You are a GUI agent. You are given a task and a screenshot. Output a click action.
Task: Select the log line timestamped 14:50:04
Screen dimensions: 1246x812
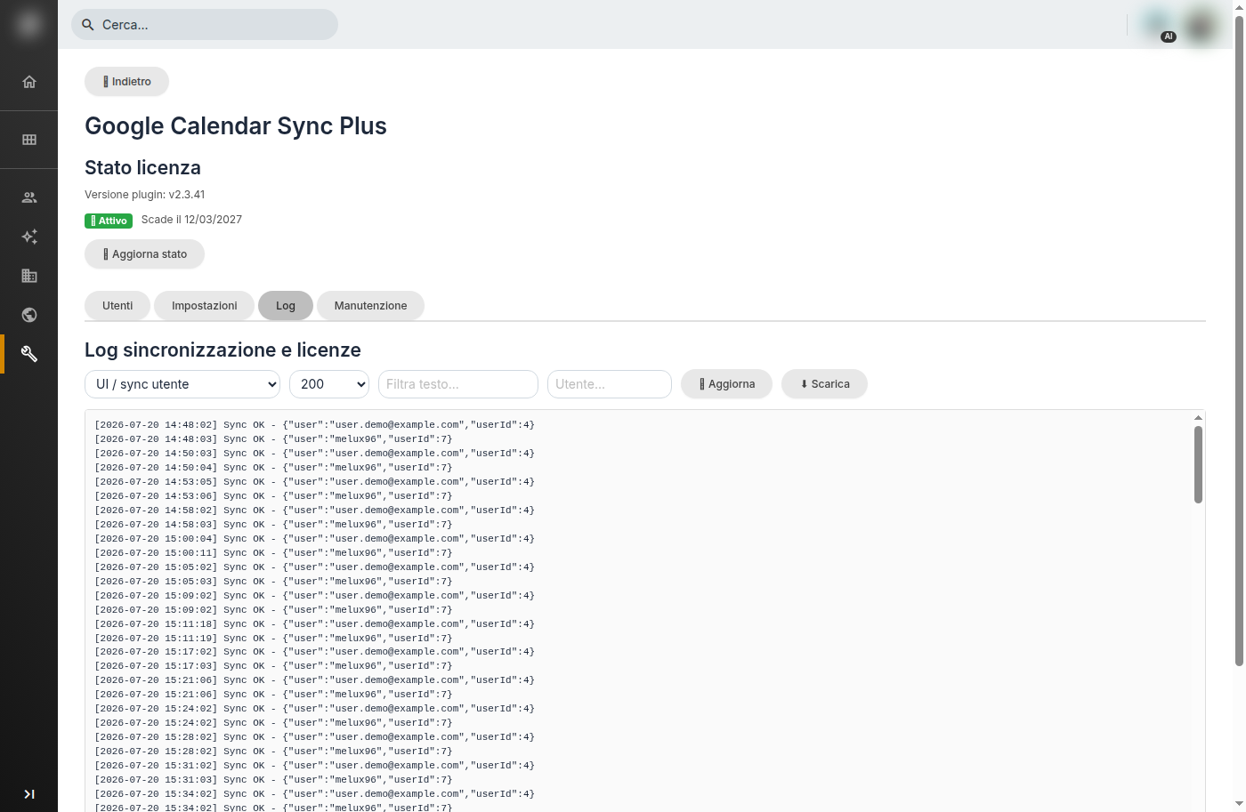click(x=273, y=468)
